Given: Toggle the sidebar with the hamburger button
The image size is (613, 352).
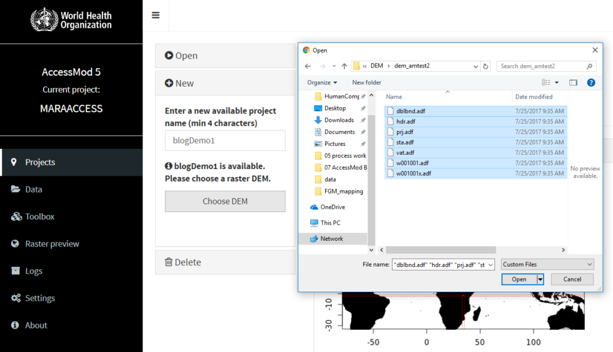Looking at the screenshot, I should point(155,14).
